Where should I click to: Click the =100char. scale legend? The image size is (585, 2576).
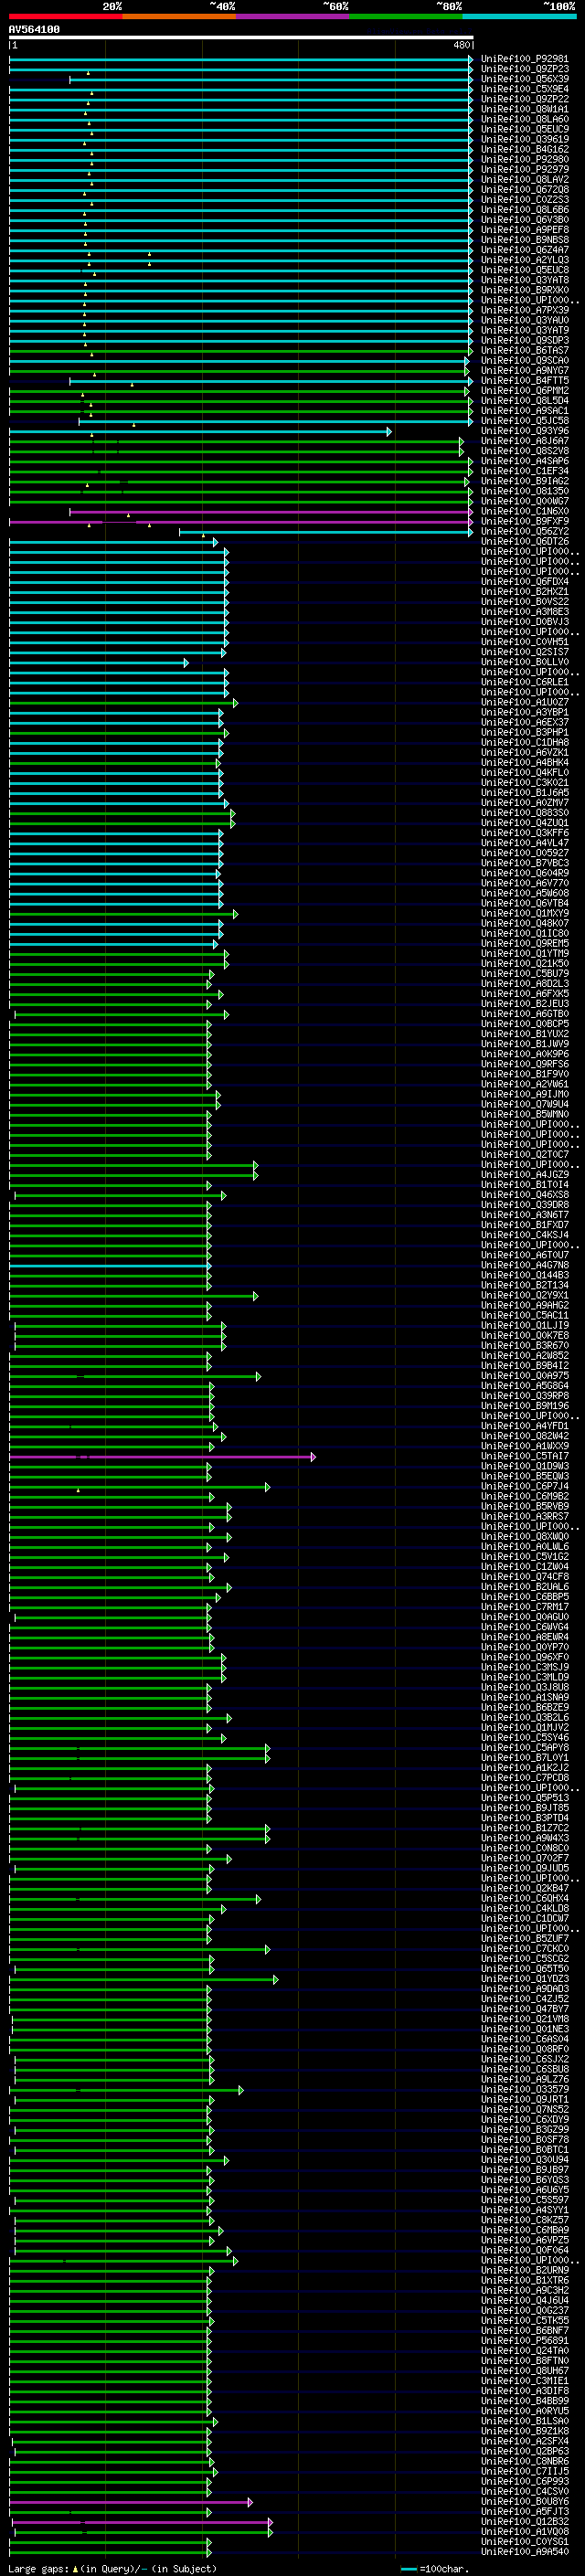[x=434, y=2568]
